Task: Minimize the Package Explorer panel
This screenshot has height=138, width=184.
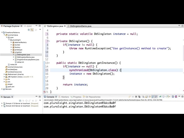Action: click(x=37, y=26)
